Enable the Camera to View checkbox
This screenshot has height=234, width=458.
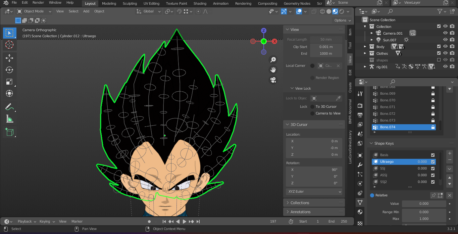312,113
